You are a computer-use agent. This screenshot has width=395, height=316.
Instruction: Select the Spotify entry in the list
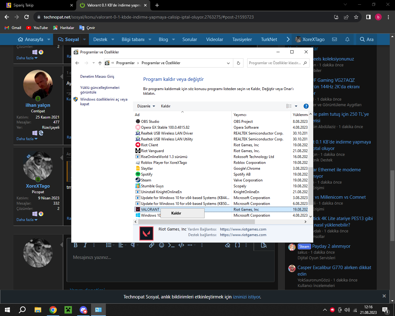point(221,174)
